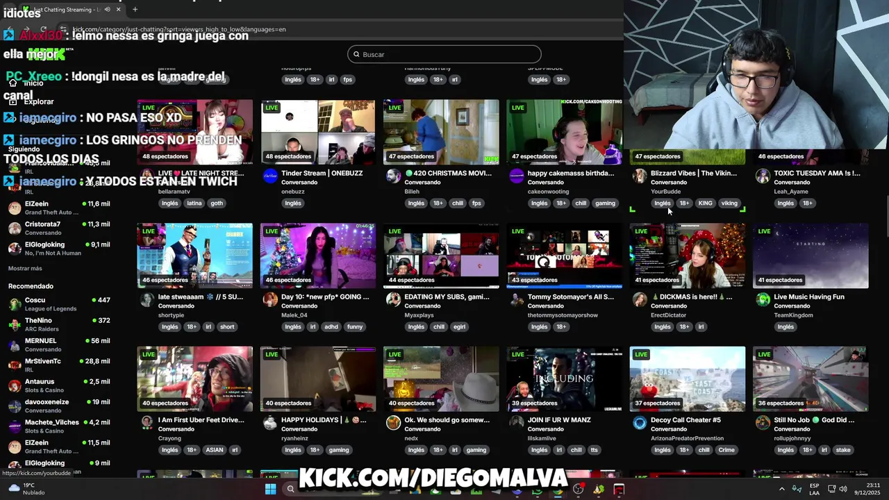This screenshot has height=500, width=889.
Task: Click onebuzz streamer avatar icon
Action: (x=270, y=176)
